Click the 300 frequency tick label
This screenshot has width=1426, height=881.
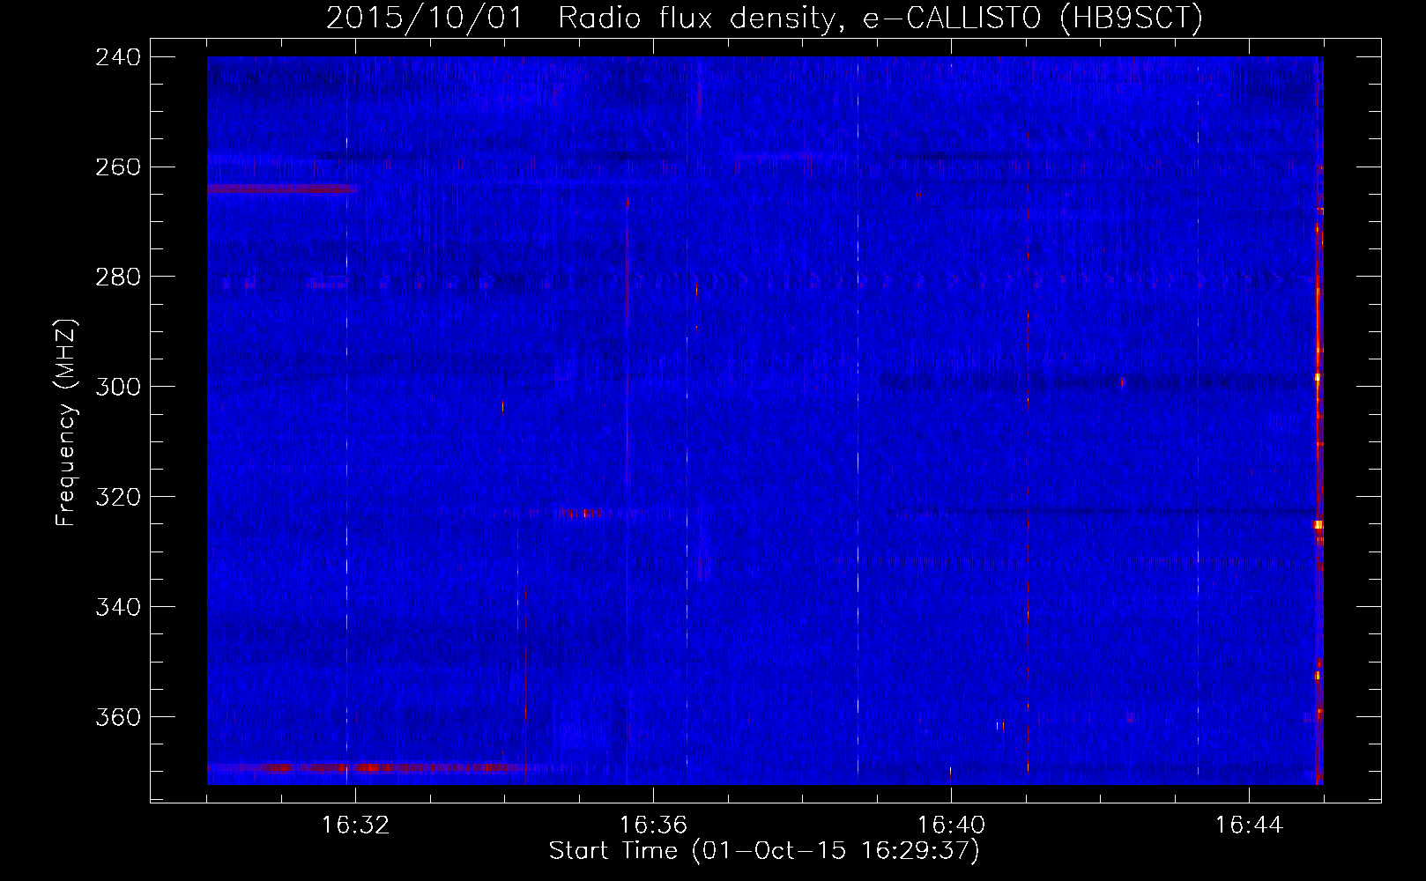pyautogui.click(x=118, y=387)
